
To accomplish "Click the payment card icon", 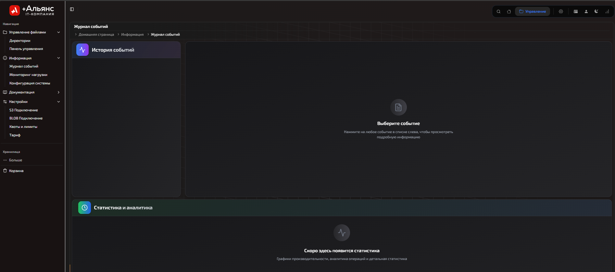I will (x=576, y=12).
